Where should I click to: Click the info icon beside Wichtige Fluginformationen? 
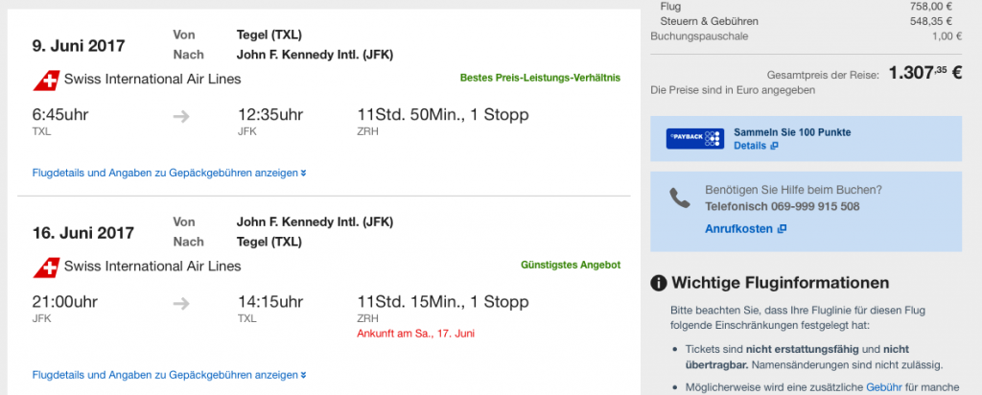click(x=659, y=283)
